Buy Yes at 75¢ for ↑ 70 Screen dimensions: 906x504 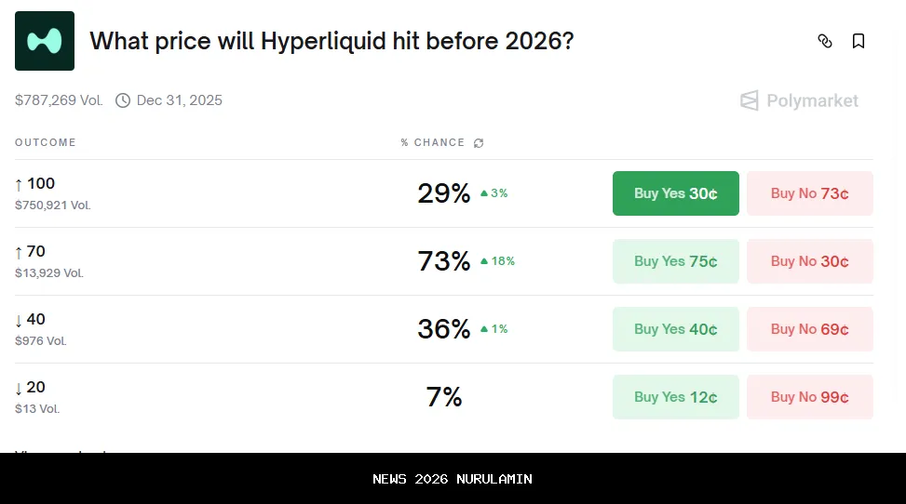click(675, 261)
